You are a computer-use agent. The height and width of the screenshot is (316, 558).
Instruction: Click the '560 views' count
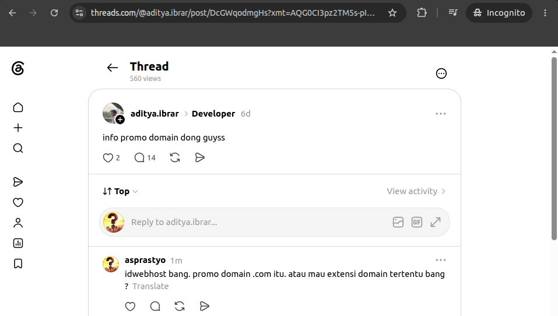tap(145, 78)
